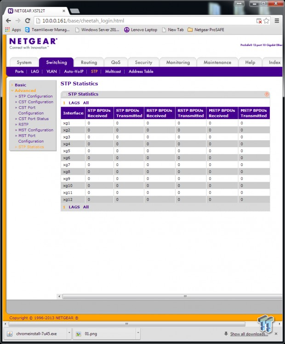Viewport: 285px width, 344px height.
Task: Click the STP BPDUs Received column header
Action: (x=99, y=113)
